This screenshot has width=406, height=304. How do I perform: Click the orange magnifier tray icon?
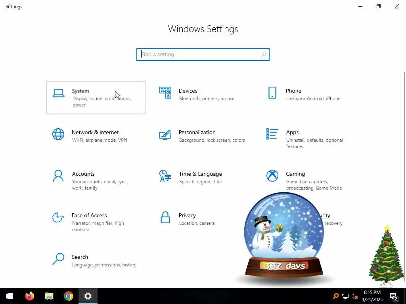(336, 296)
